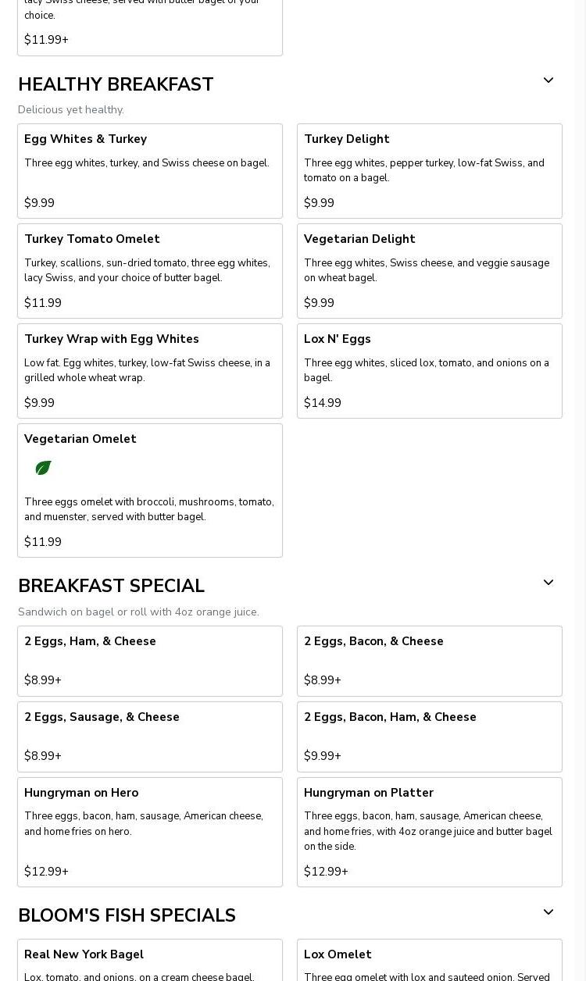Select the Vegetarian Omelet card
This screenshot has width=586, height=981.
(x=149, y=490)
